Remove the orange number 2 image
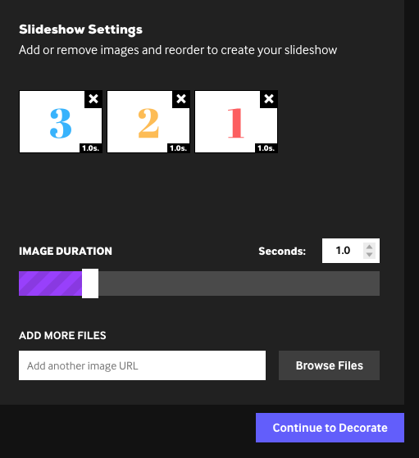Screen dimensions: 419x458 click(181, 99)
